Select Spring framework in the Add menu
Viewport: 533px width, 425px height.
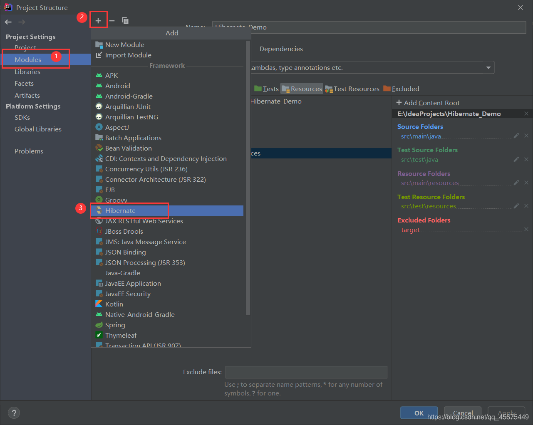tap(114, 325)
